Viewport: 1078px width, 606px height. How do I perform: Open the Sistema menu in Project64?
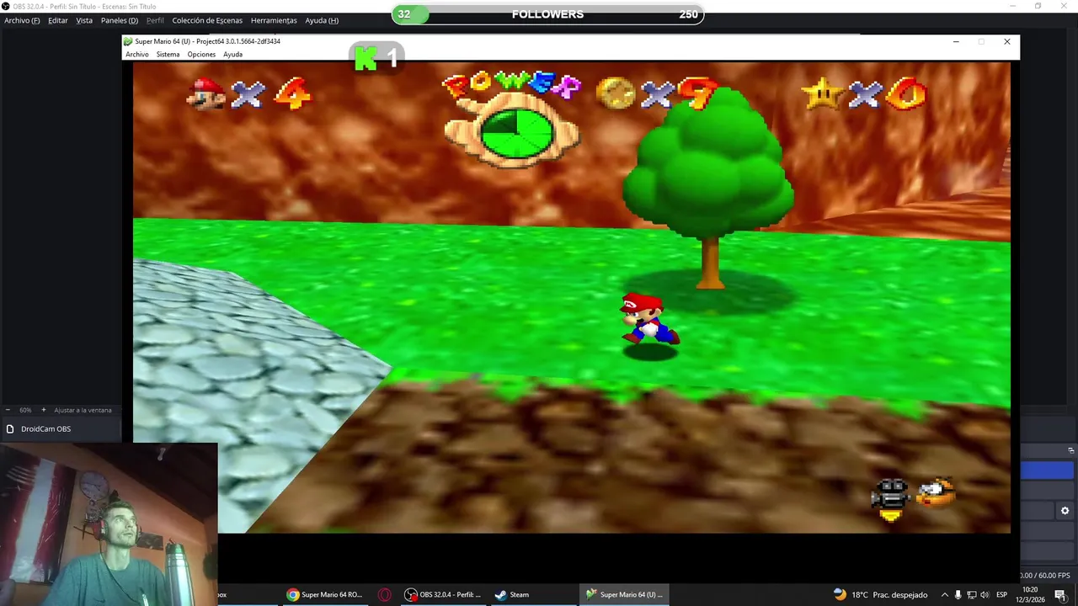(168, 54)
